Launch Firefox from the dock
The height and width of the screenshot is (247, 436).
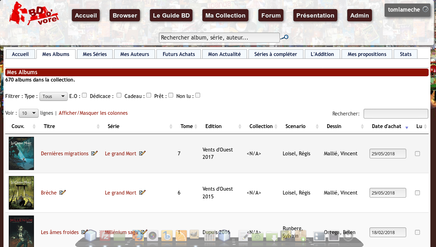click(138, 236)
